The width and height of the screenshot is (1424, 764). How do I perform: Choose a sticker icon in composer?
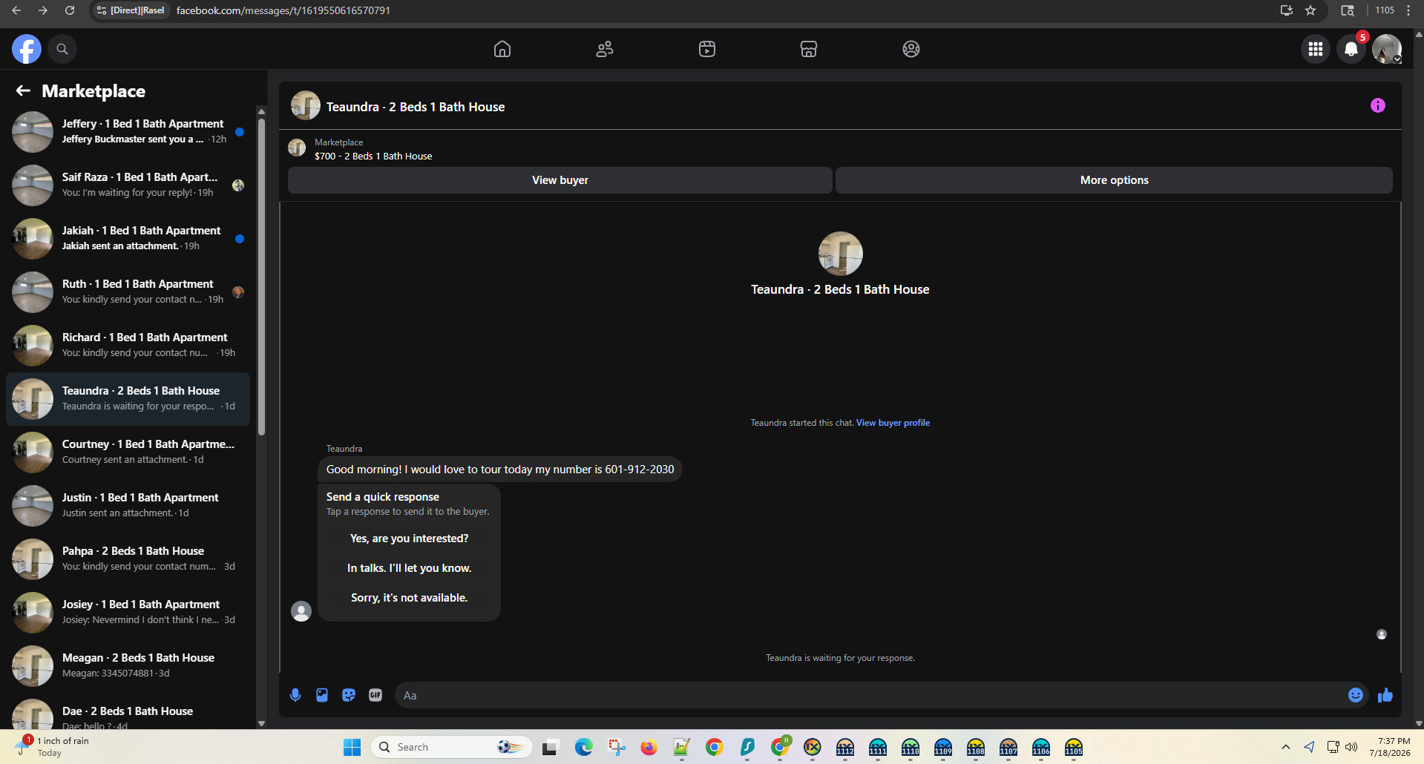[349, 695]
